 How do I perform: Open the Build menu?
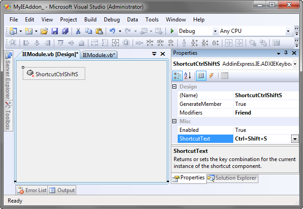(90, 20)
